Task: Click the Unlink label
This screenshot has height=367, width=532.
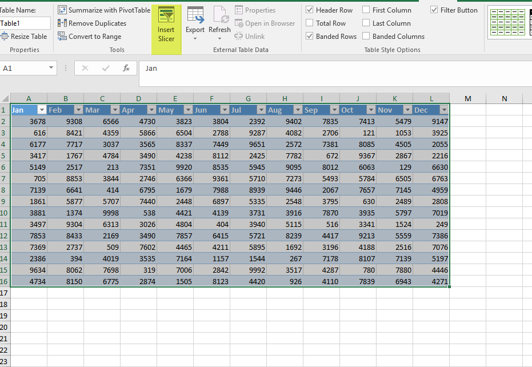Action: [255, 37]
